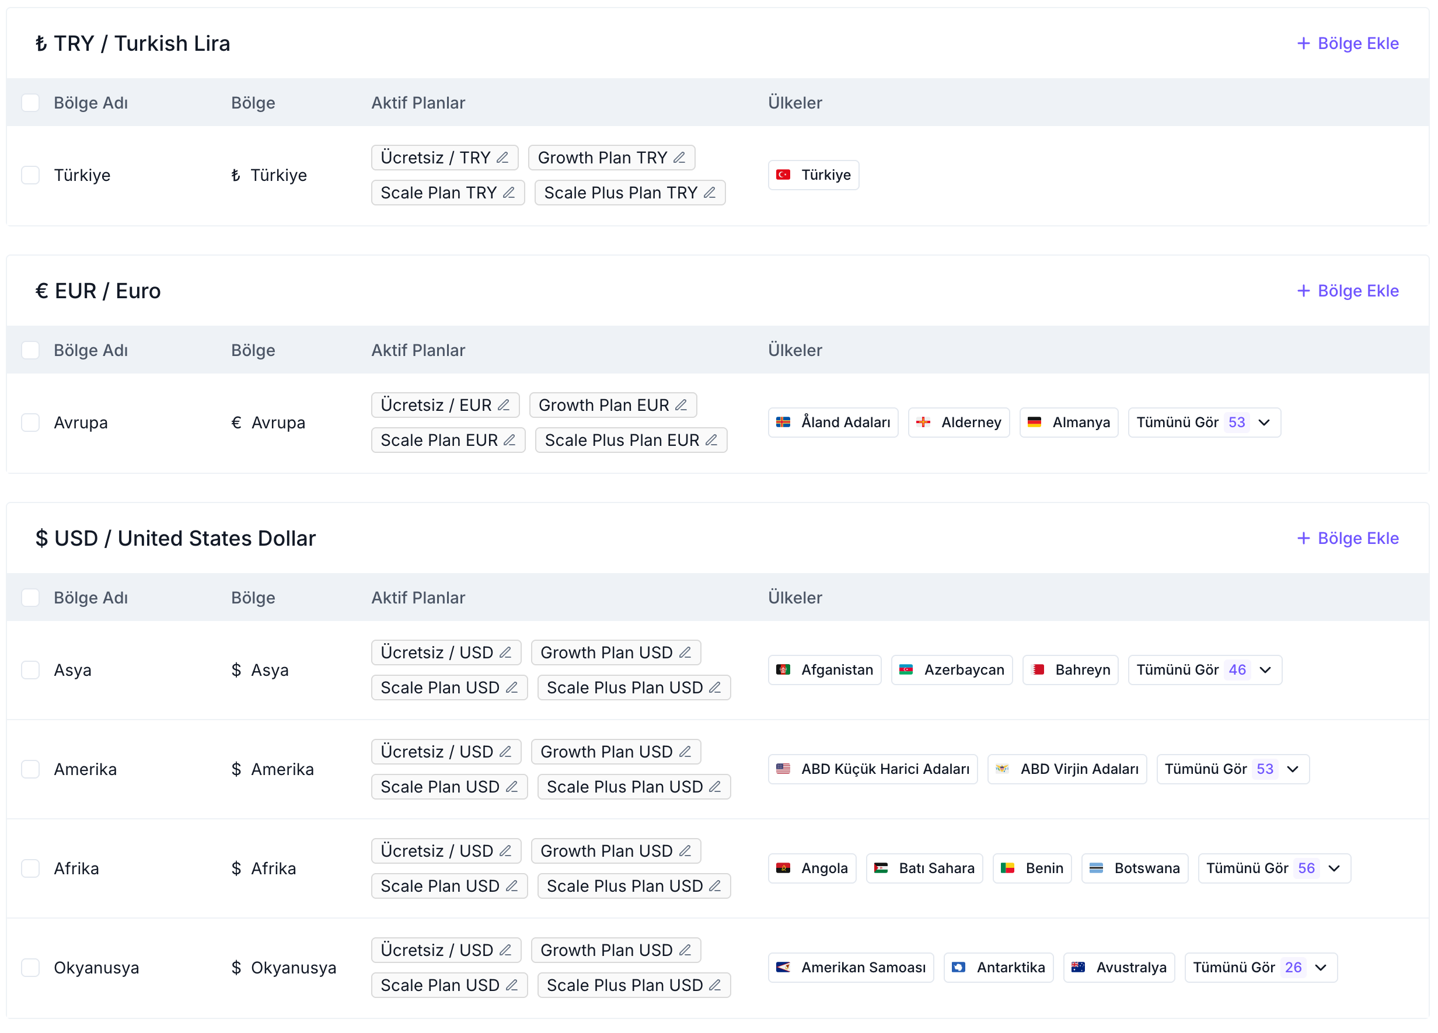Check the Avrupa row checkbox
Viewport: 1438px width, 1033px height.
(30, 422)
